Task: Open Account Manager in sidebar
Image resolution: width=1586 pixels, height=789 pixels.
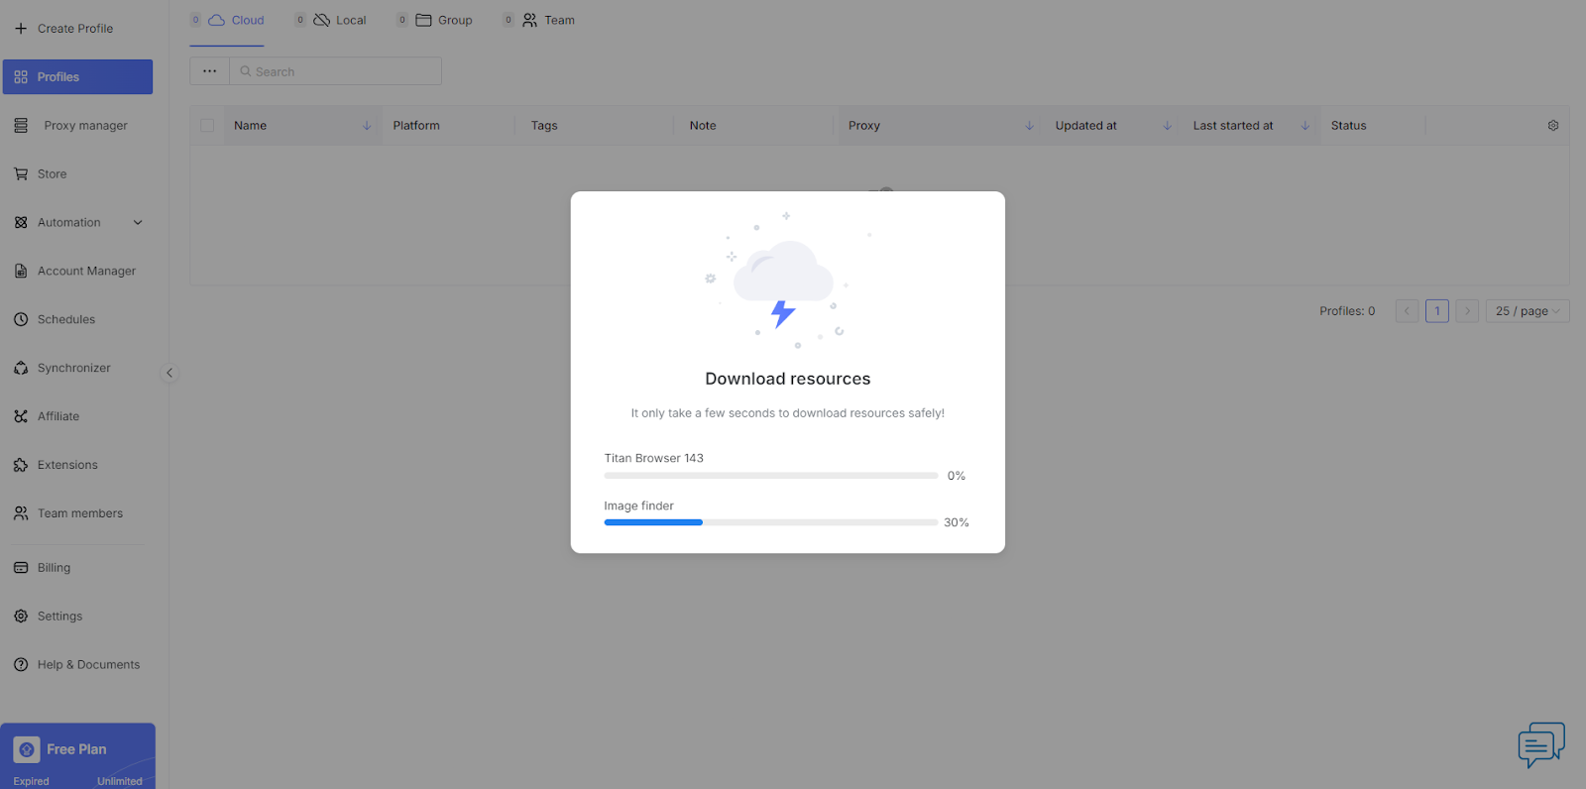Action: [86, 271]
